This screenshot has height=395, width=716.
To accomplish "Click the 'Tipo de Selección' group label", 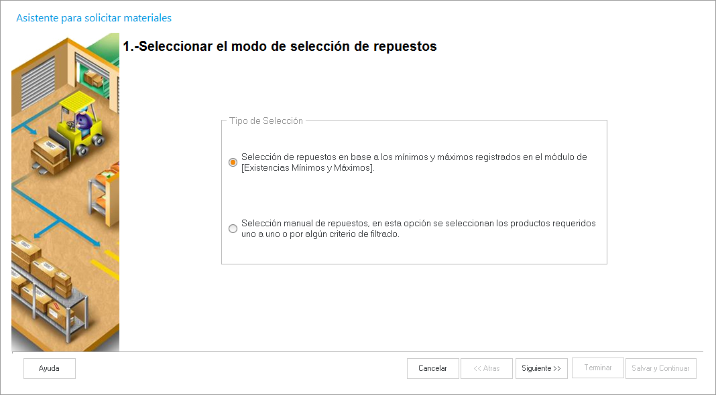I will click(266, 121).
